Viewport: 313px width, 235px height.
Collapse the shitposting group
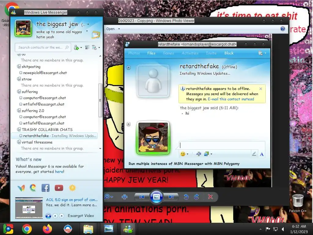(19, 66)
